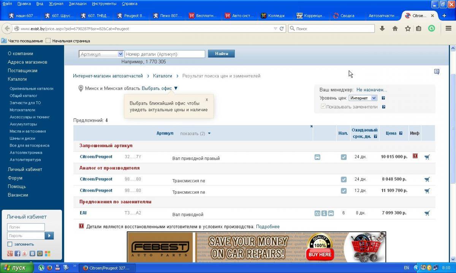
Task: Tick the "запомнить" checkbox
Action: point(10,244)
